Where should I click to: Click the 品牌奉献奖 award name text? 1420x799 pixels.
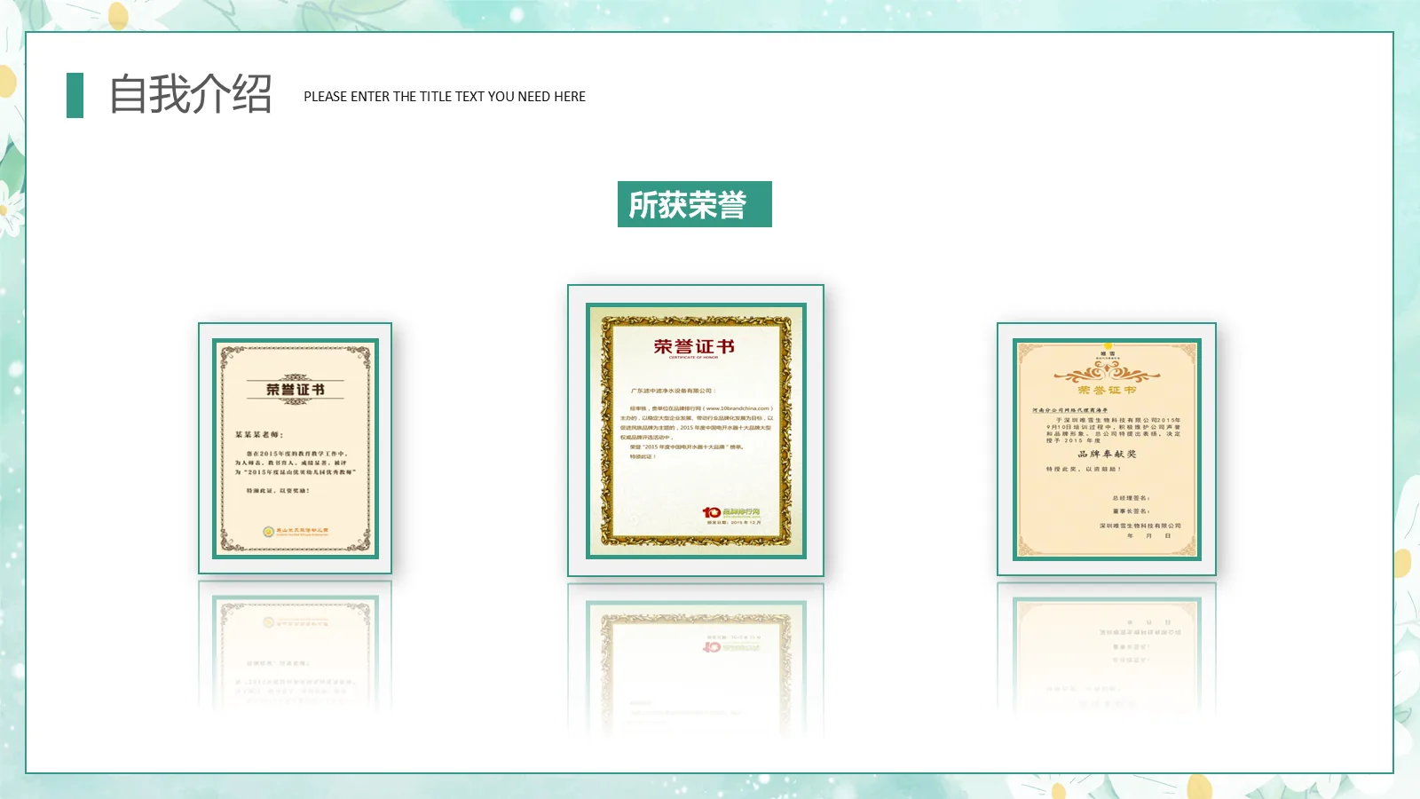[x=1106, y=454]
